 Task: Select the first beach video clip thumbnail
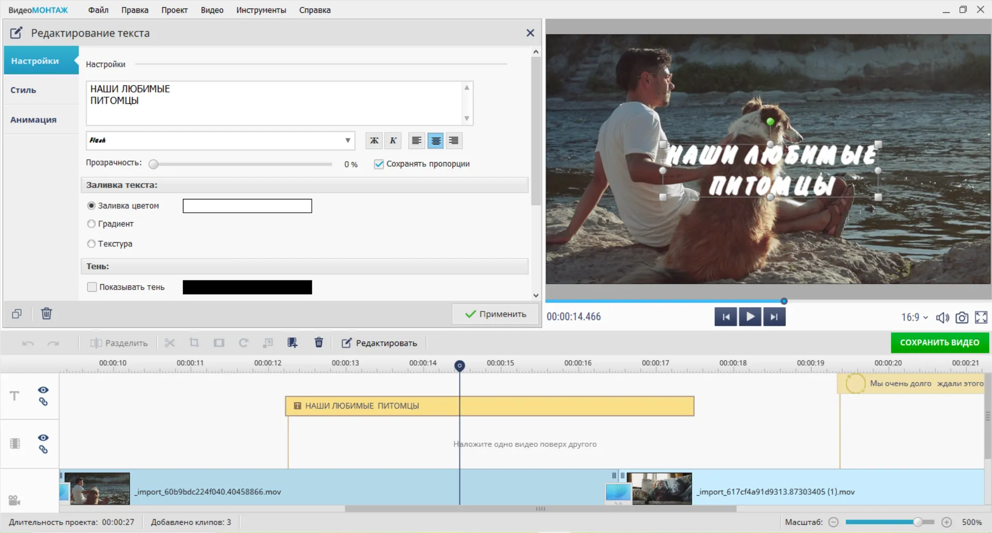click(97, 489)
